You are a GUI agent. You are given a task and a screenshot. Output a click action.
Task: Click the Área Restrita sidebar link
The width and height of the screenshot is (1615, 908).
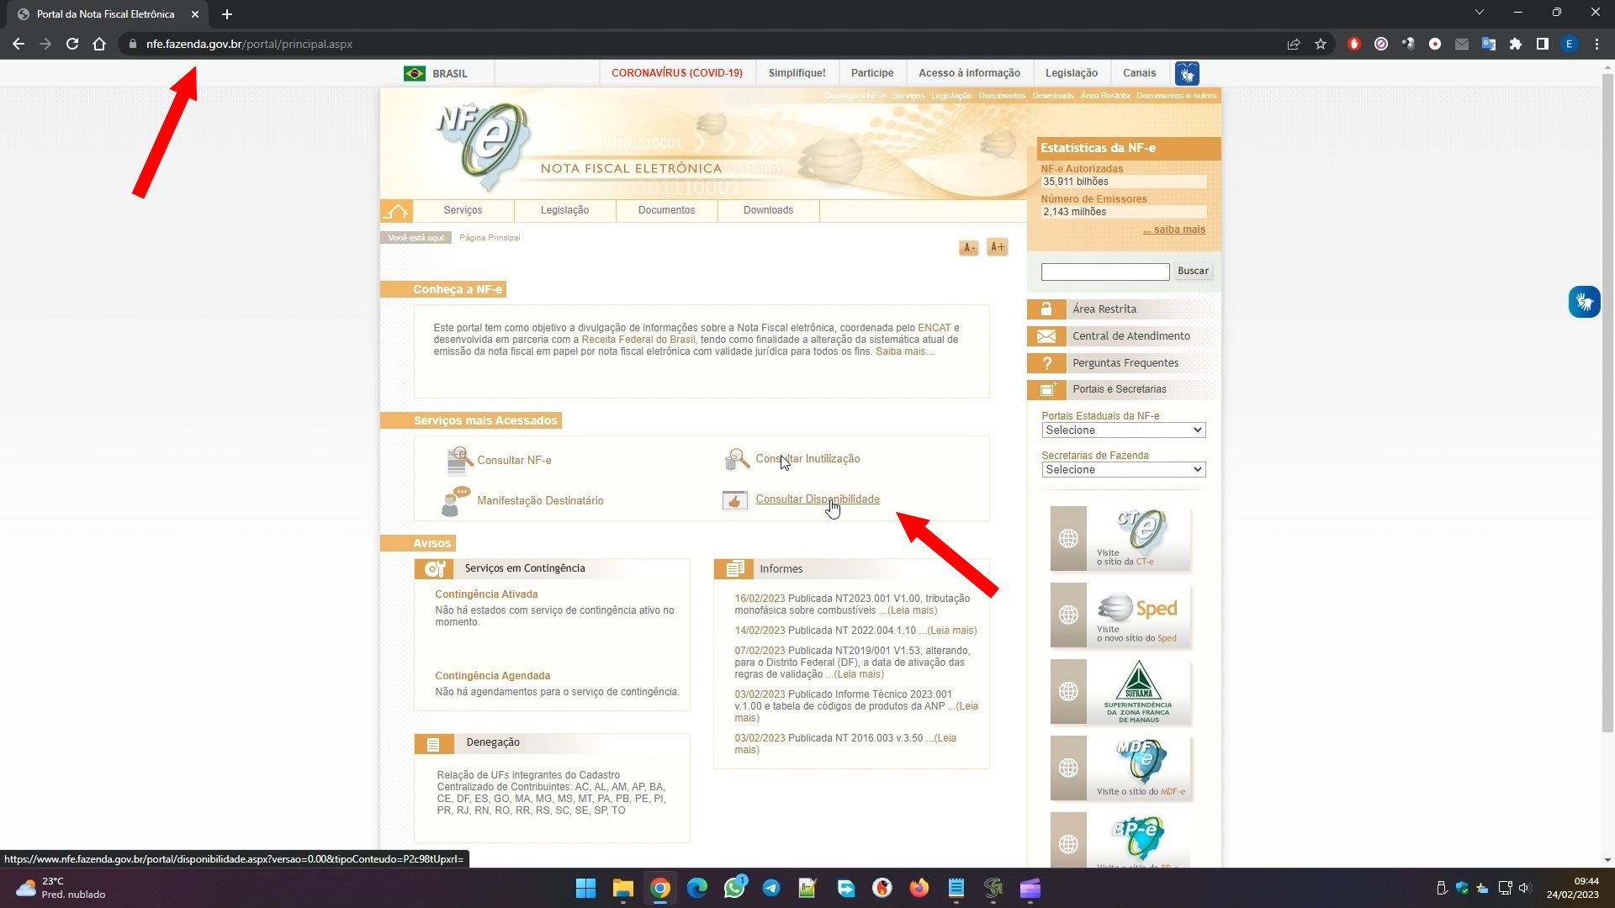pyautogui.click(x=1104, y=309)
